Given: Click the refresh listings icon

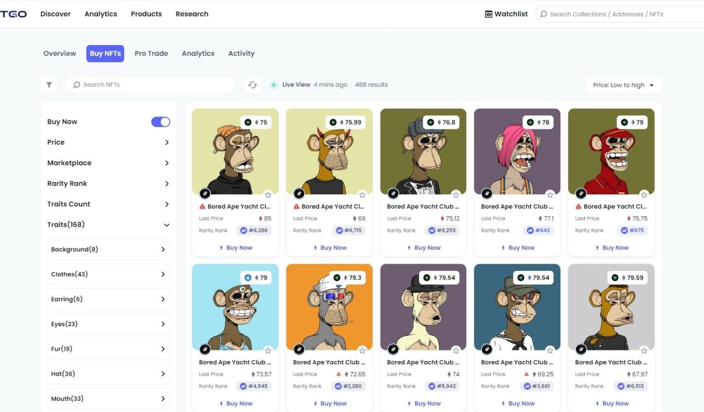Looking at the screenshot, I should [x=252, y=85].
